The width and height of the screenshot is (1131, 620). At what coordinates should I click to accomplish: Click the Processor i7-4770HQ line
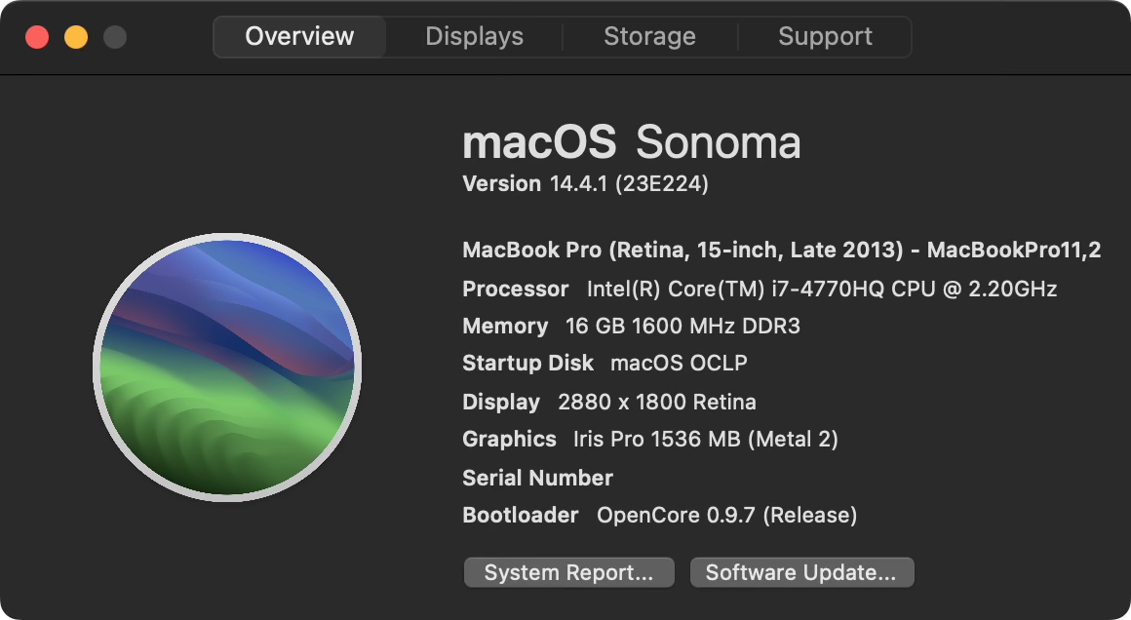[760, 289]
